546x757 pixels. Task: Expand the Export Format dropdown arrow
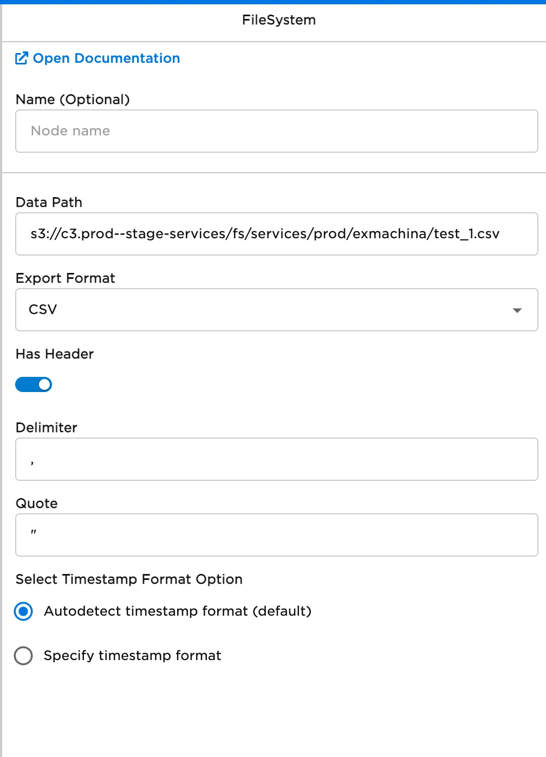(x=517, y=310)
